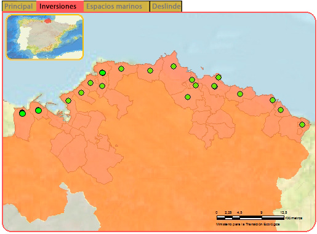Switch to the Principal tab
Image resolution: width=317 pixels, height=234 pixels.
(x=19, y=6)
